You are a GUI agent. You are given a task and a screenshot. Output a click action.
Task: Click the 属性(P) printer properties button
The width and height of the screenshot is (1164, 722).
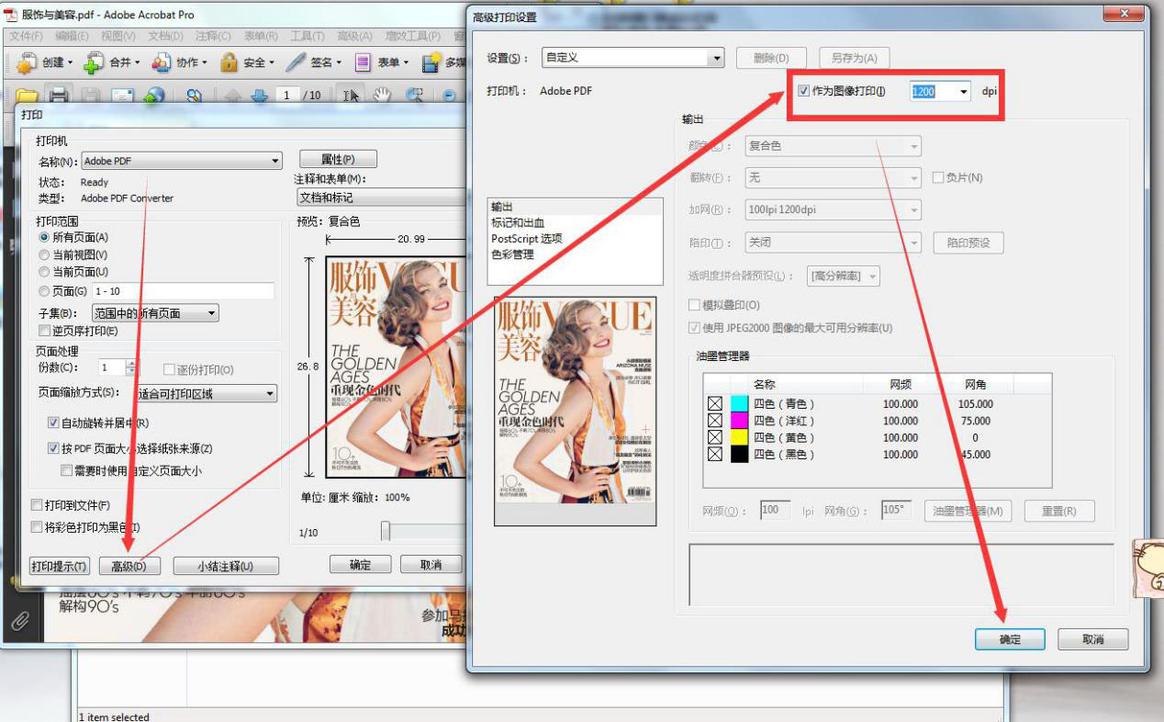coord(338,160)
